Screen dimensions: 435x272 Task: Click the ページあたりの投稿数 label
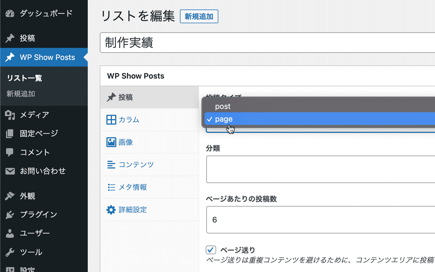tap(242, 199)
